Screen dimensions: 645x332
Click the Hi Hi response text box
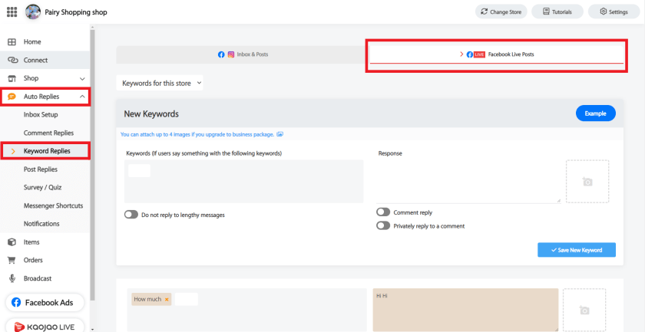click(x=465, y=310)
